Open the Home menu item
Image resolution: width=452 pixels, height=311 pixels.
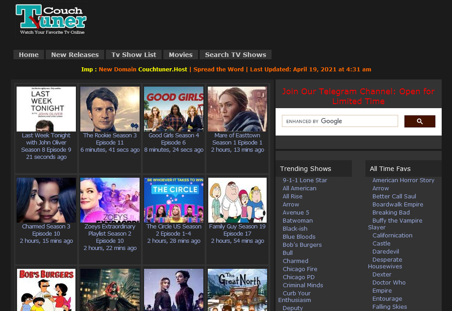29,54
